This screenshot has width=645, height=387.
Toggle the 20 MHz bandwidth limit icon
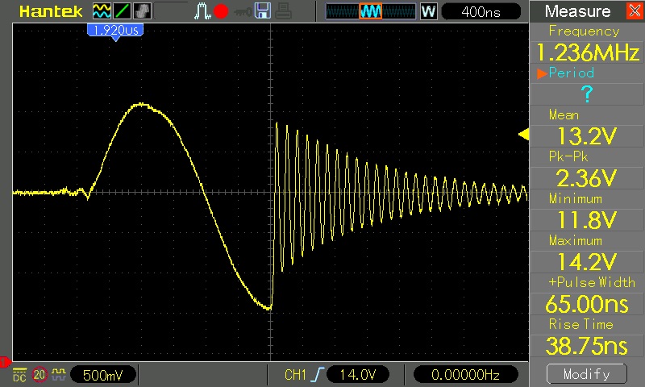click(x=39, y=375)
